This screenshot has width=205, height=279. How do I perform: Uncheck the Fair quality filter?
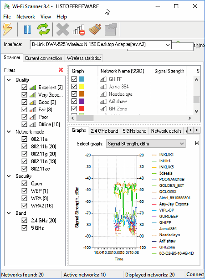pos(24,109)
